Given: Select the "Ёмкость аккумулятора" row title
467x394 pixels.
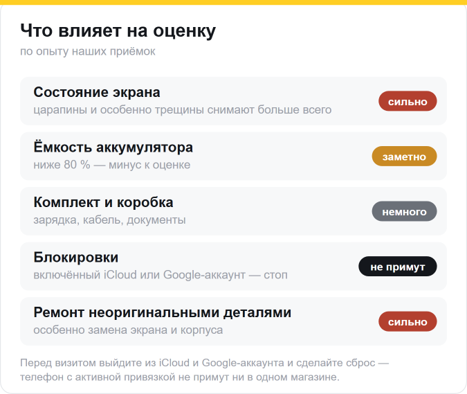Looking at the screenshot, I should pyautogui.click(x=113, y=147).
